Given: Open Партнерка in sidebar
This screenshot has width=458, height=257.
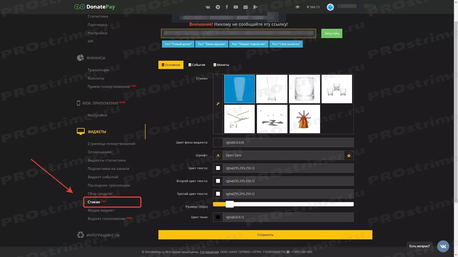Looking at the screenshot, I should (x=97, y=25).
